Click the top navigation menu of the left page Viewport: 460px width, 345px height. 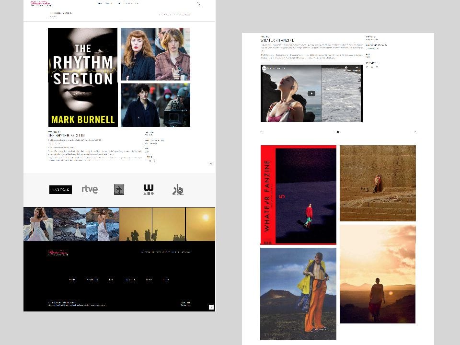pyautogui.click(x=118, y=3)
